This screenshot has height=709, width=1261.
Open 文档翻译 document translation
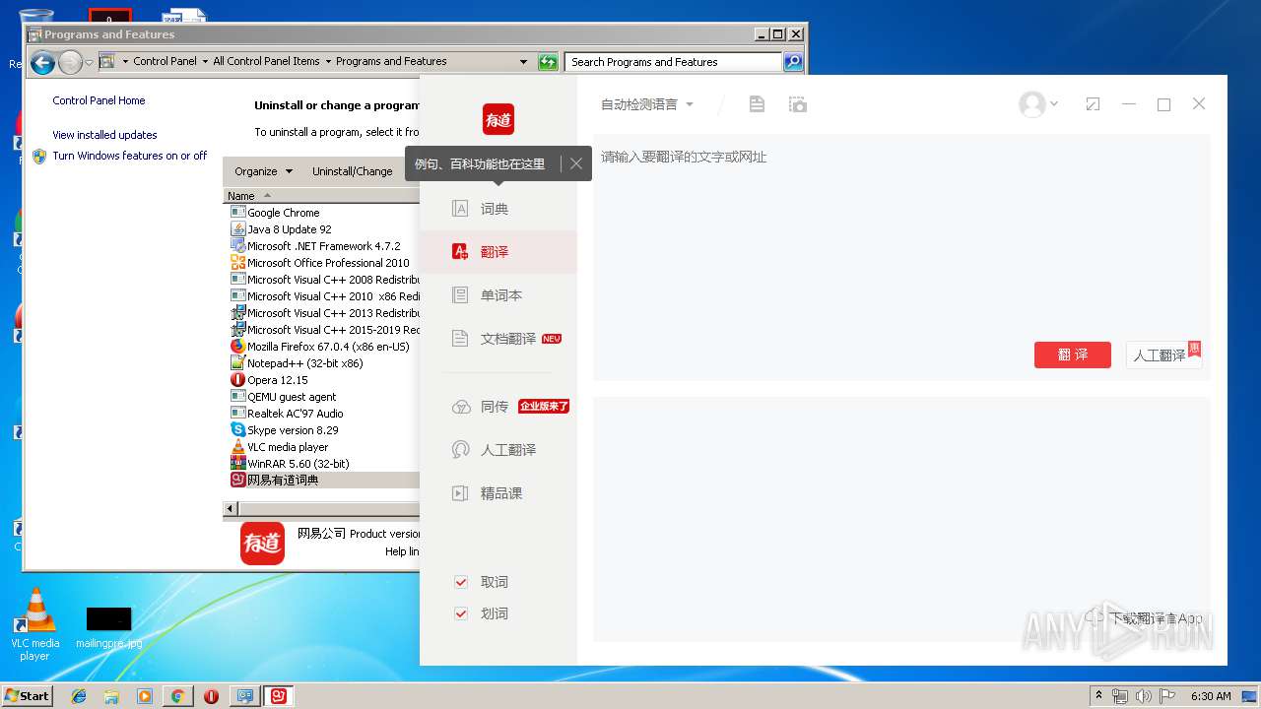tap(498, 339)
